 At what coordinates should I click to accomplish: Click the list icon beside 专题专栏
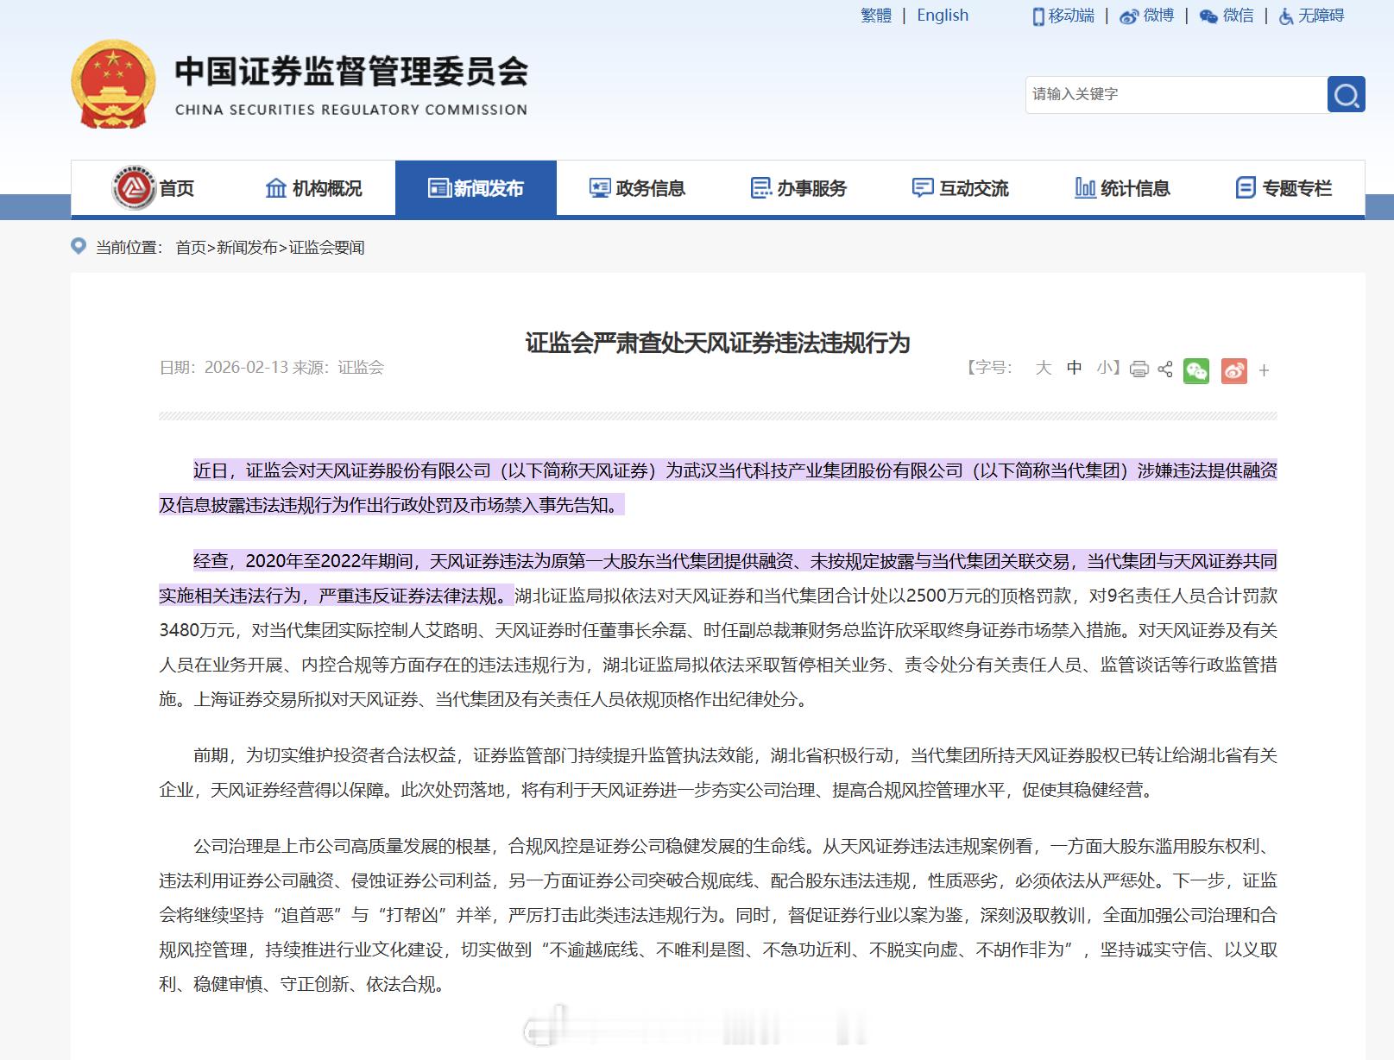(x=1246, y=187)
